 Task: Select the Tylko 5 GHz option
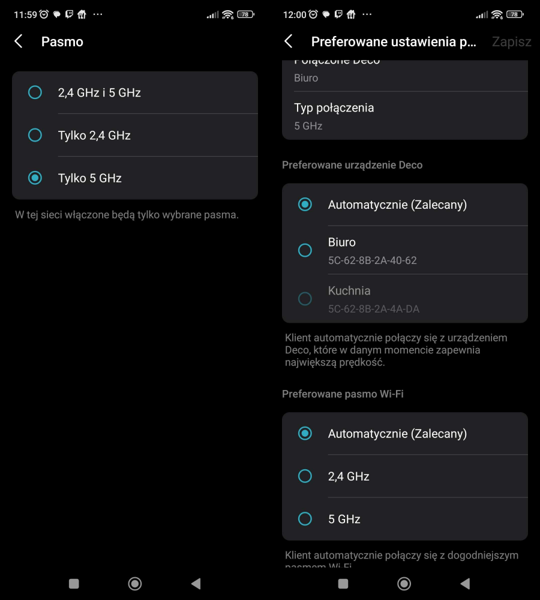coord(35,178)
